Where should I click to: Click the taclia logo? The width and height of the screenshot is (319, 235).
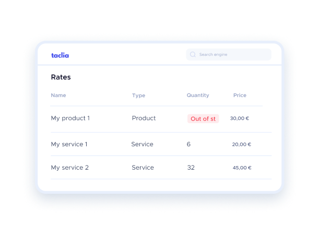tap(60, 55)
